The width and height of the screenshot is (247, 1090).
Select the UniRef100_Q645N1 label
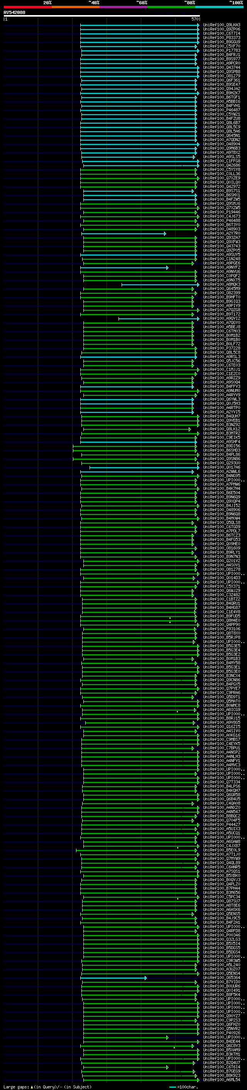click(x=222, y=135)
